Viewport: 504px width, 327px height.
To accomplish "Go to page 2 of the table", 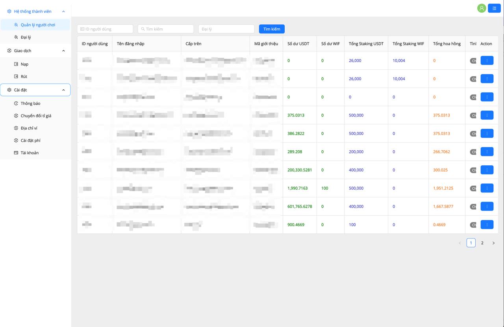I will (482, 243).
